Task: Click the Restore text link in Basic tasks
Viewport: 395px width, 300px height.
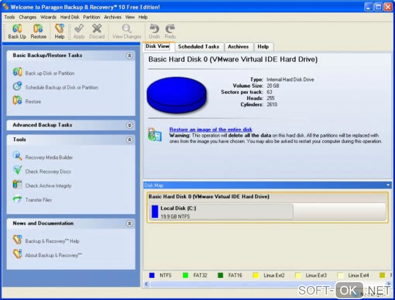Action: pos(33,102)
